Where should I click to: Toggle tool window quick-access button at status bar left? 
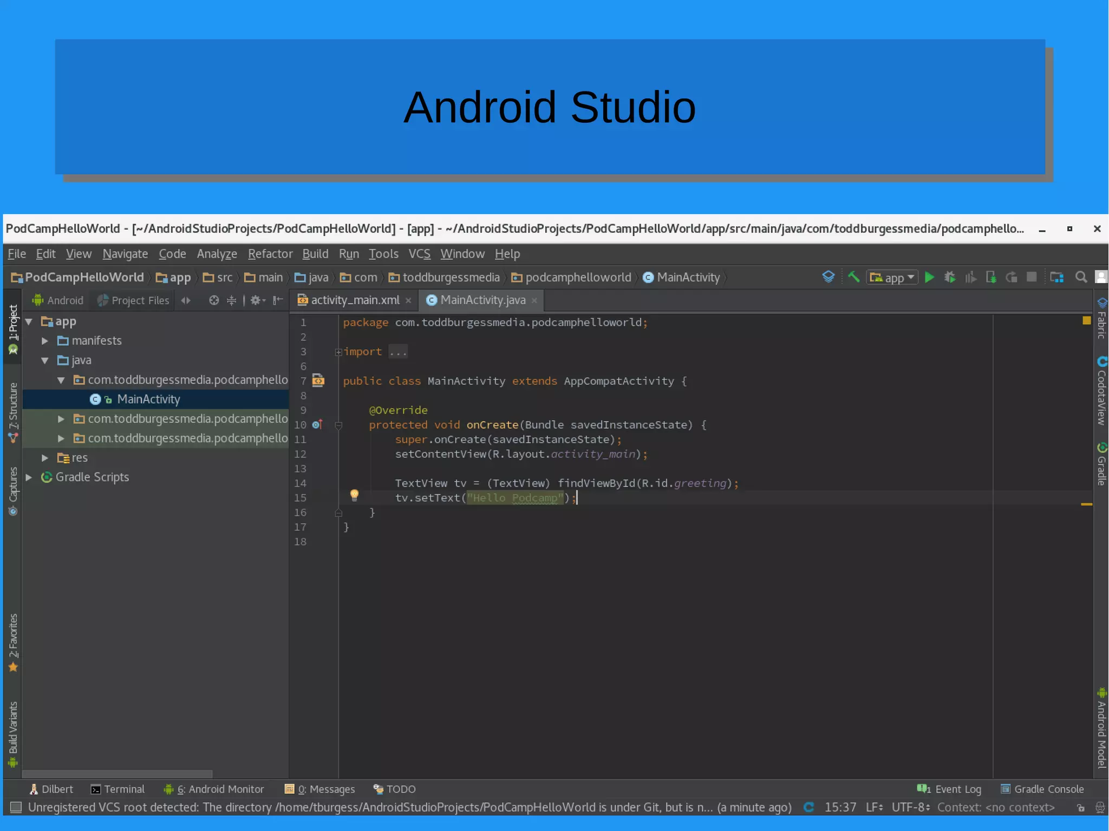click(16, 808)
